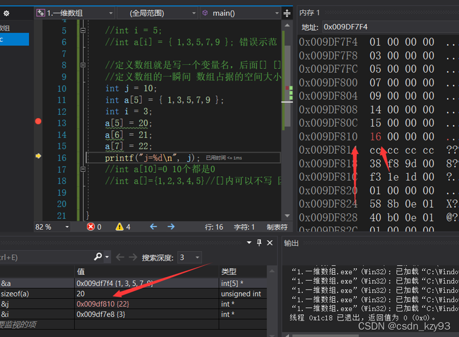Click the memory row 0x009DF7F4
Image resolution: width=459 pixels, height=337 pixels.
click(378, 42)
